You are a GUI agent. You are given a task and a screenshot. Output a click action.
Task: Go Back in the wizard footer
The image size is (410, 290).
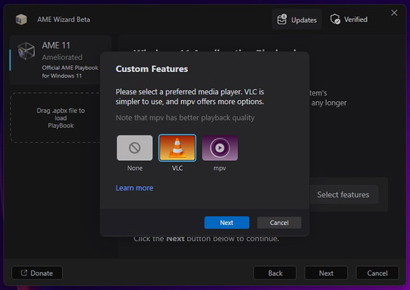tap(275, 273)
